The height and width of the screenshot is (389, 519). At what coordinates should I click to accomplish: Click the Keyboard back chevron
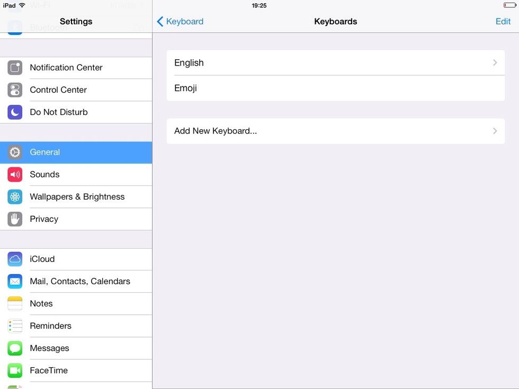(159, 21)
